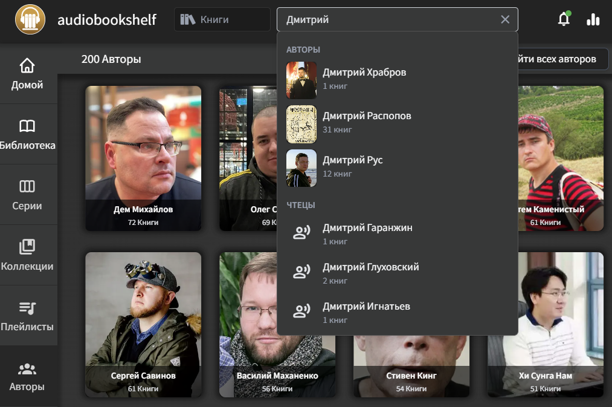
Task: Choose Дмитрий Рус in search results
Action: coord(352,166)
